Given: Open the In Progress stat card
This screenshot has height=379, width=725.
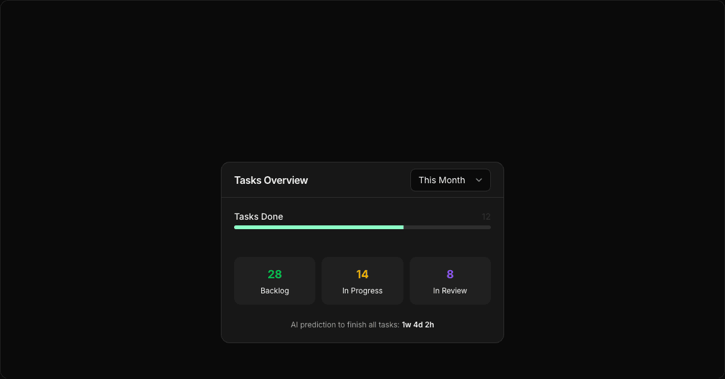Looking at the screenshot, I should pyautogui.click(x=362, y=281).
